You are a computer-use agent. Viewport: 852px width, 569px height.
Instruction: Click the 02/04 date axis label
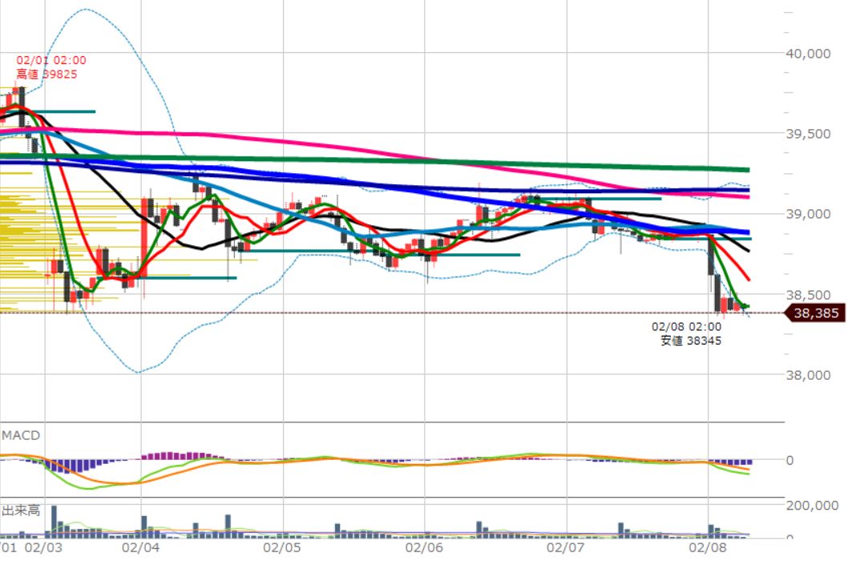[141, 547]
